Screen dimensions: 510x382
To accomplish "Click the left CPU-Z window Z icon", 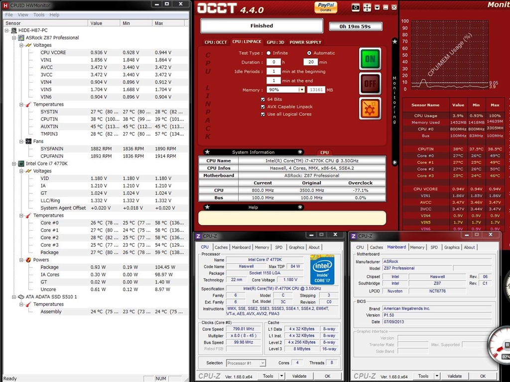I will click(198, 236).
